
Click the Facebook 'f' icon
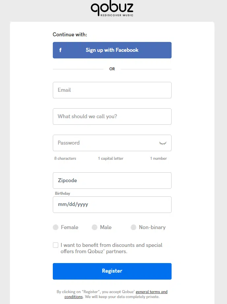[x=60, y=50]
